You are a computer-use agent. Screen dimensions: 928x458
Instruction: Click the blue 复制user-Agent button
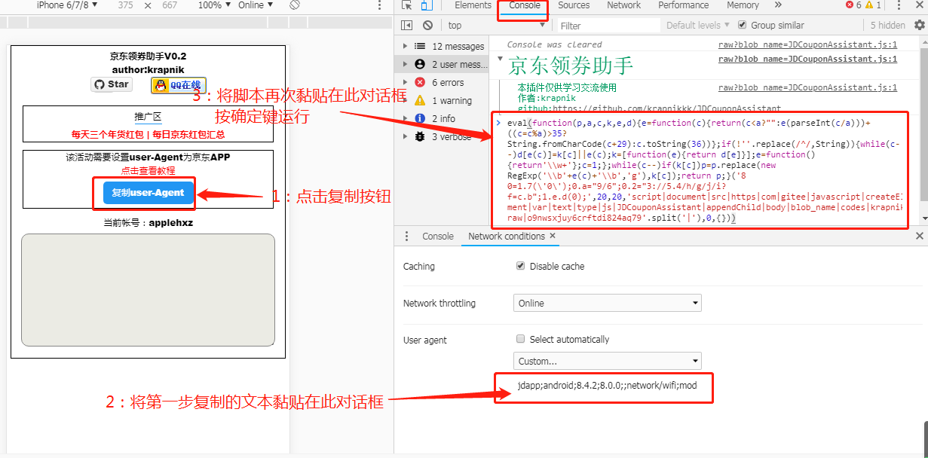click(x=148, y=193)
